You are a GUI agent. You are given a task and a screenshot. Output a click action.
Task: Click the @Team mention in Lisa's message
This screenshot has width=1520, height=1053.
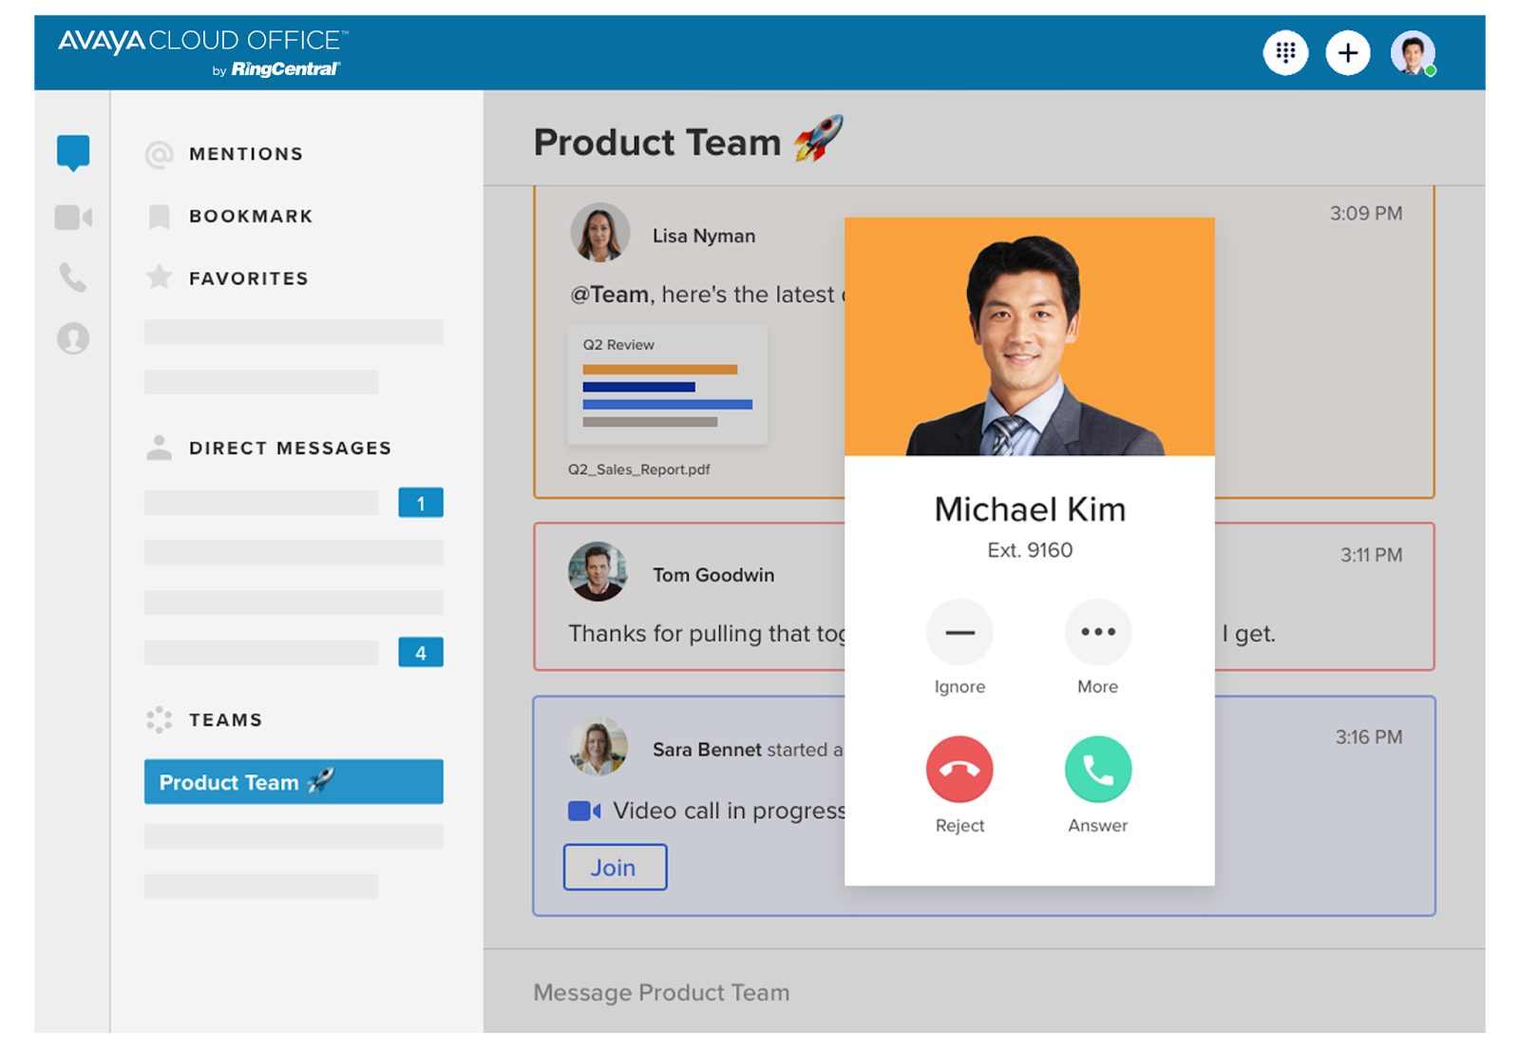609,295
